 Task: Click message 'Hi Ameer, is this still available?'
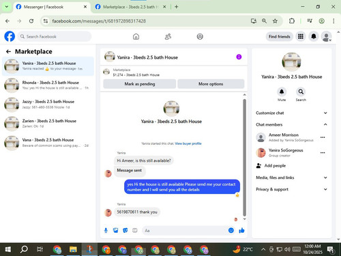pyautogui.click(x=144, y=160)
